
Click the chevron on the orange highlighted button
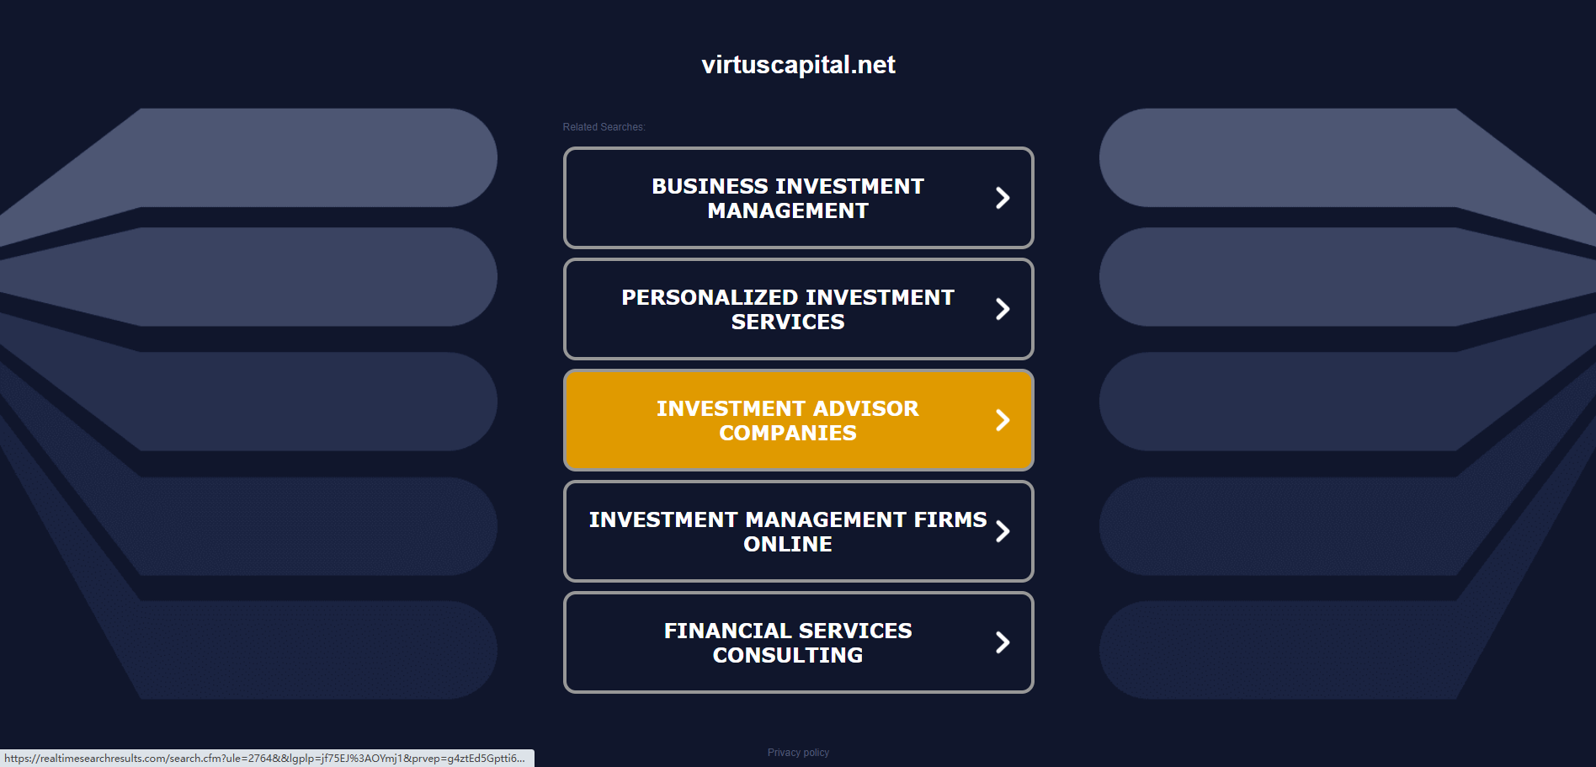point(1002,420)
